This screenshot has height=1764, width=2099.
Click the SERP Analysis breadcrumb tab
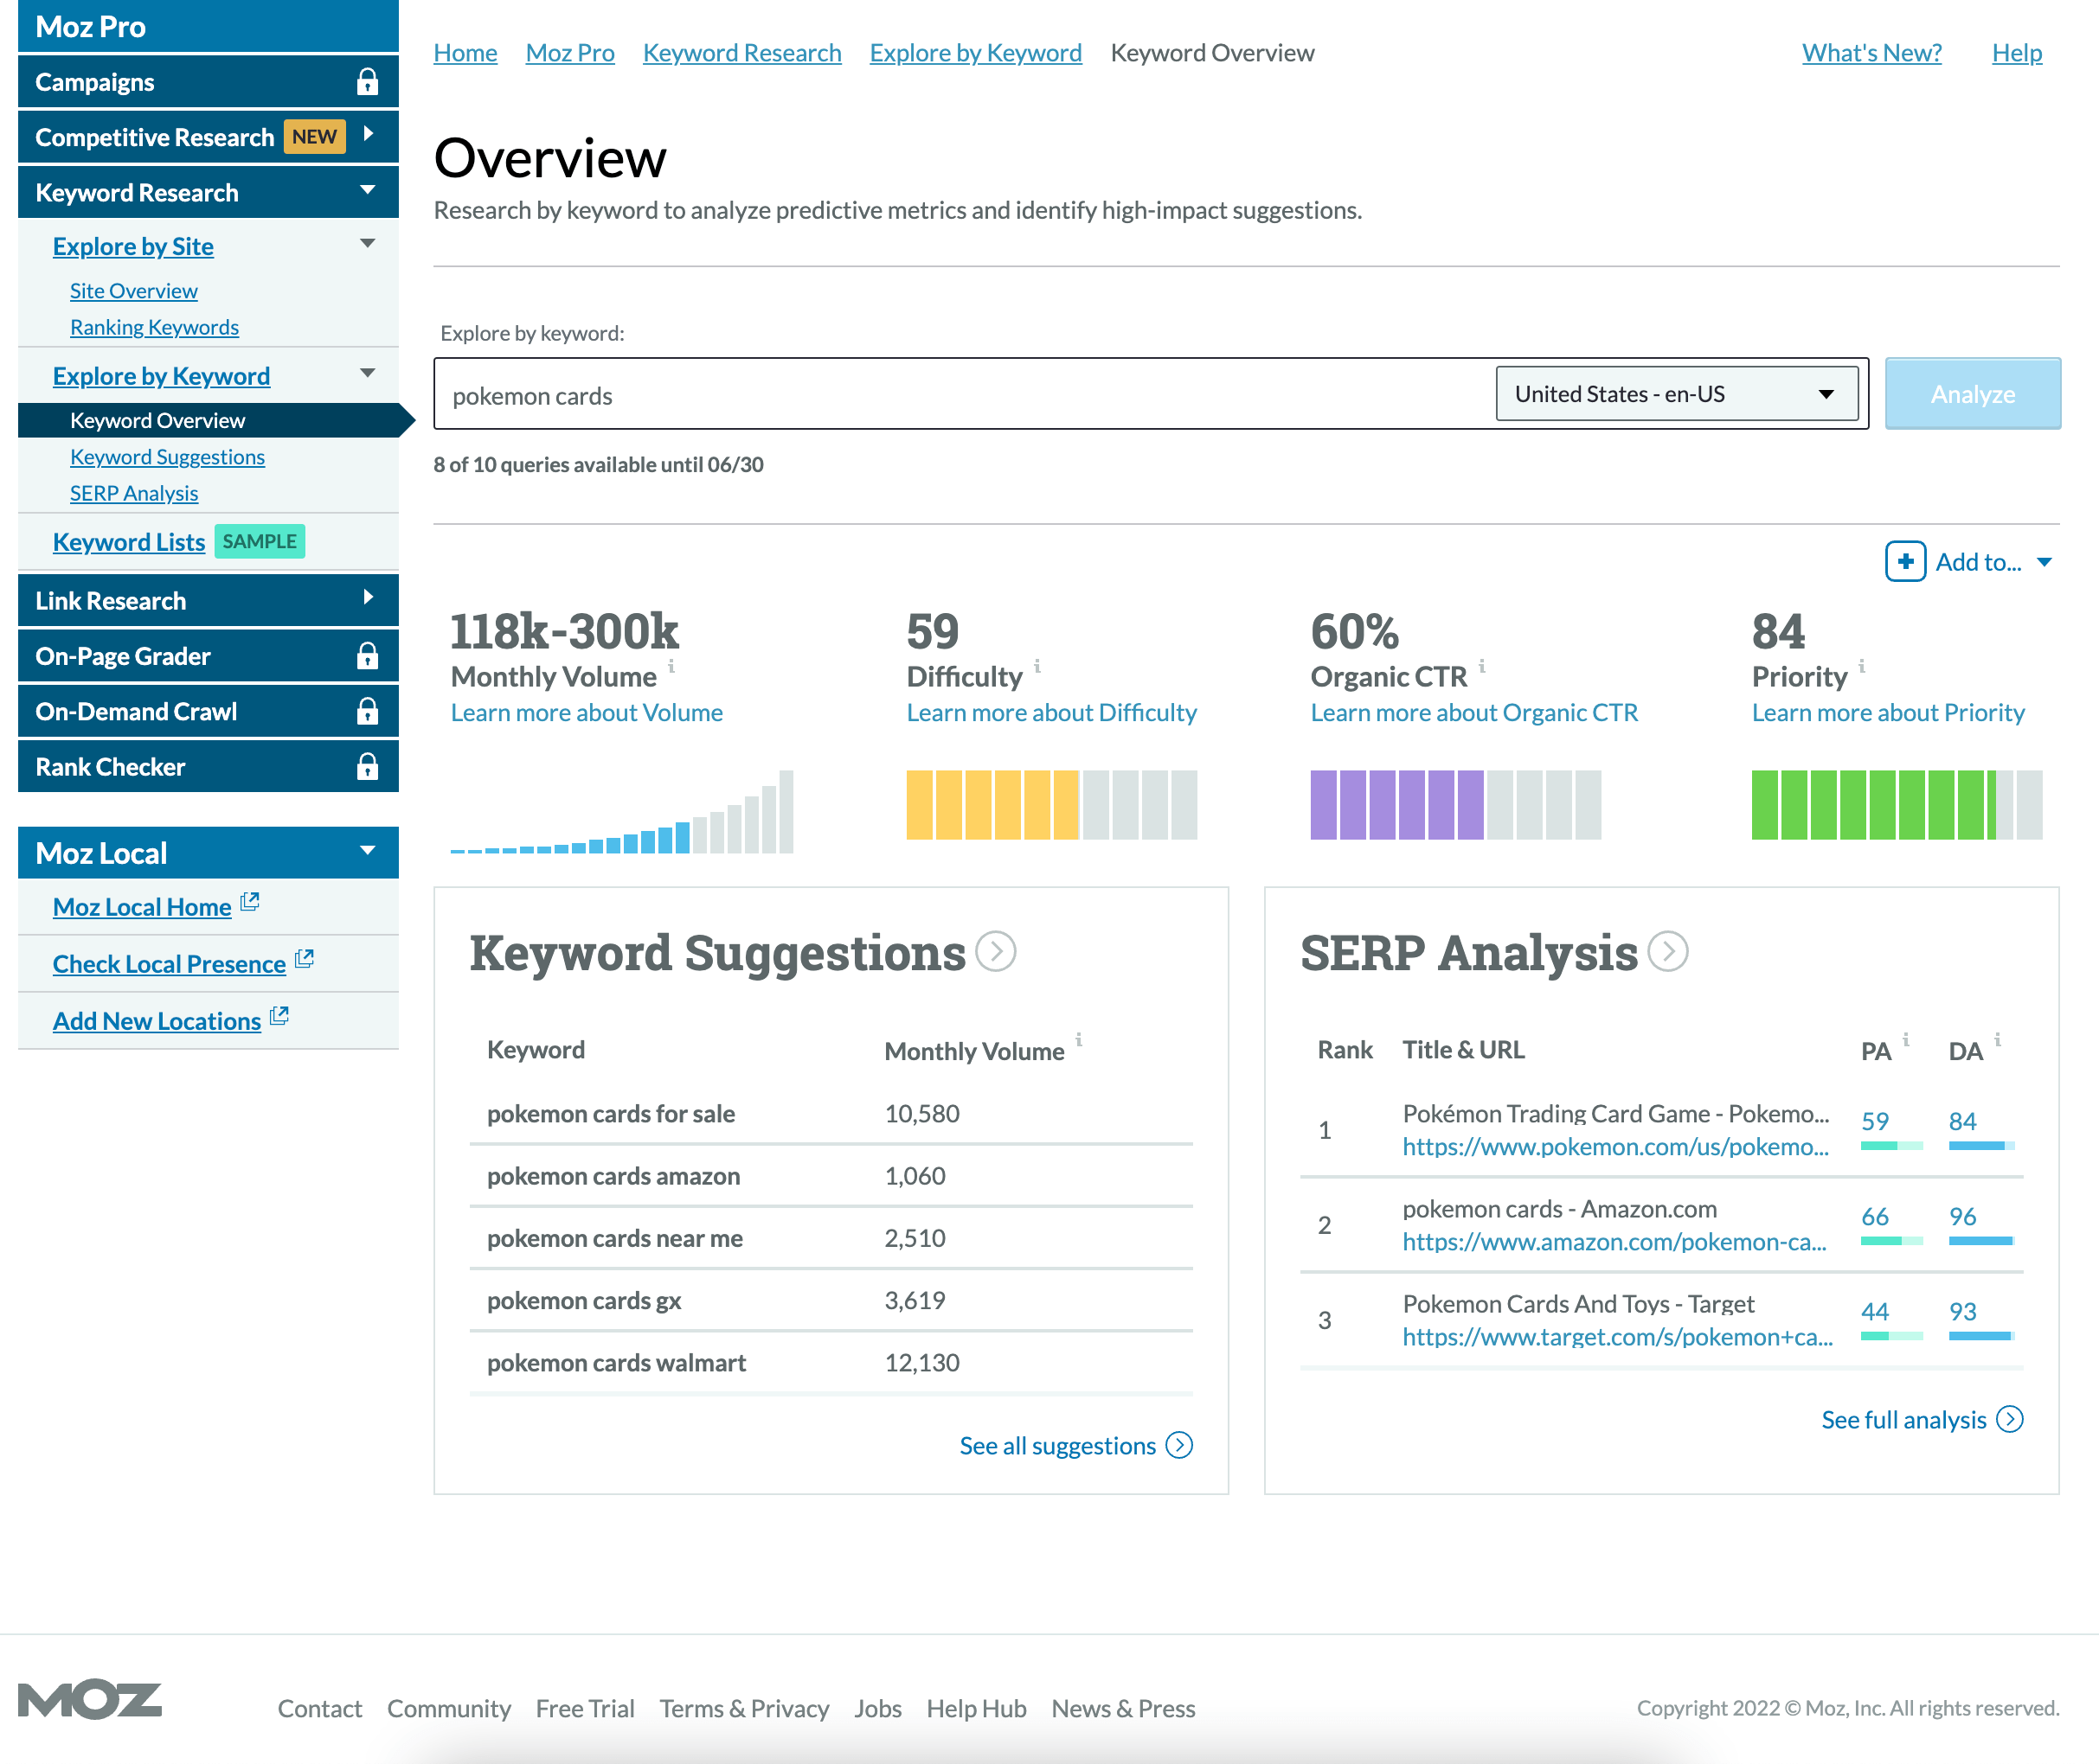point(135,492)
